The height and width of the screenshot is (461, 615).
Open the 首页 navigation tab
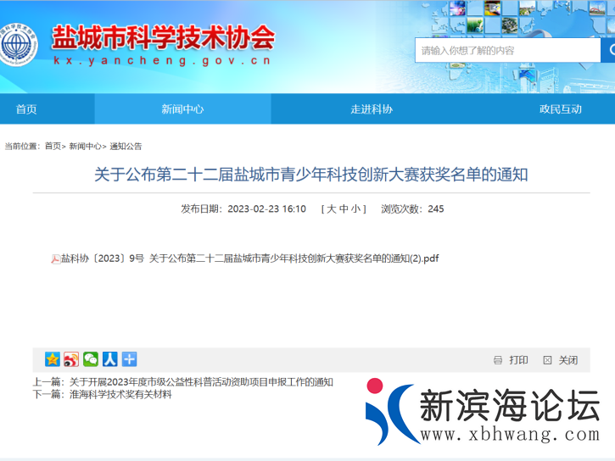(26, 109)
